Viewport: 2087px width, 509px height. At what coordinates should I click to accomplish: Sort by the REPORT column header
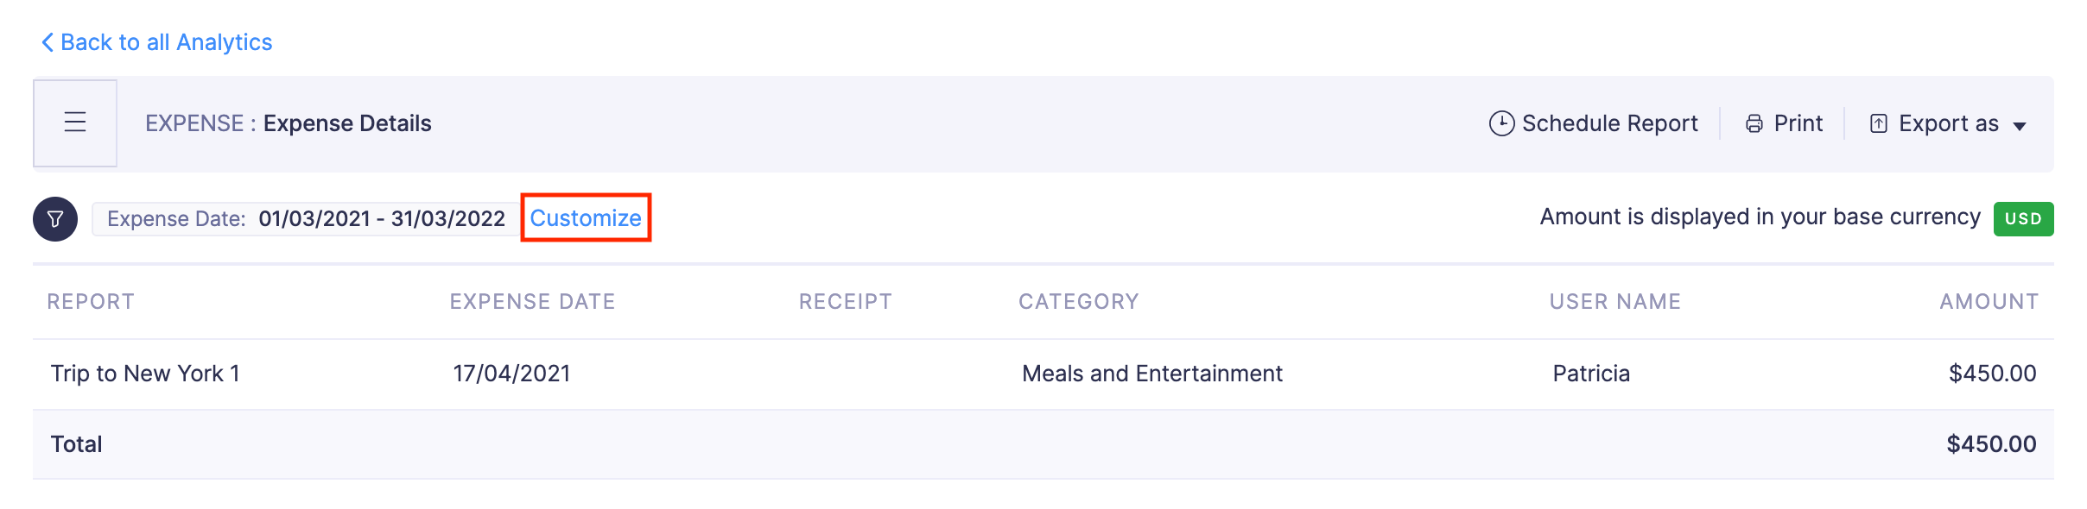pos(91,302)
